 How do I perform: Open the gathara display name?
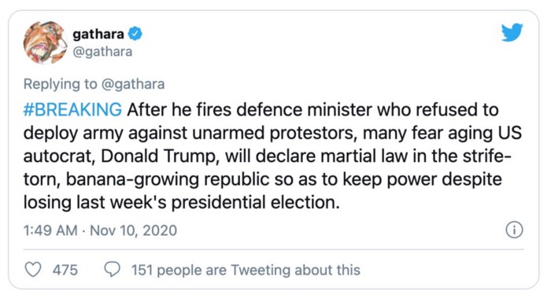(x=98, y=34)
